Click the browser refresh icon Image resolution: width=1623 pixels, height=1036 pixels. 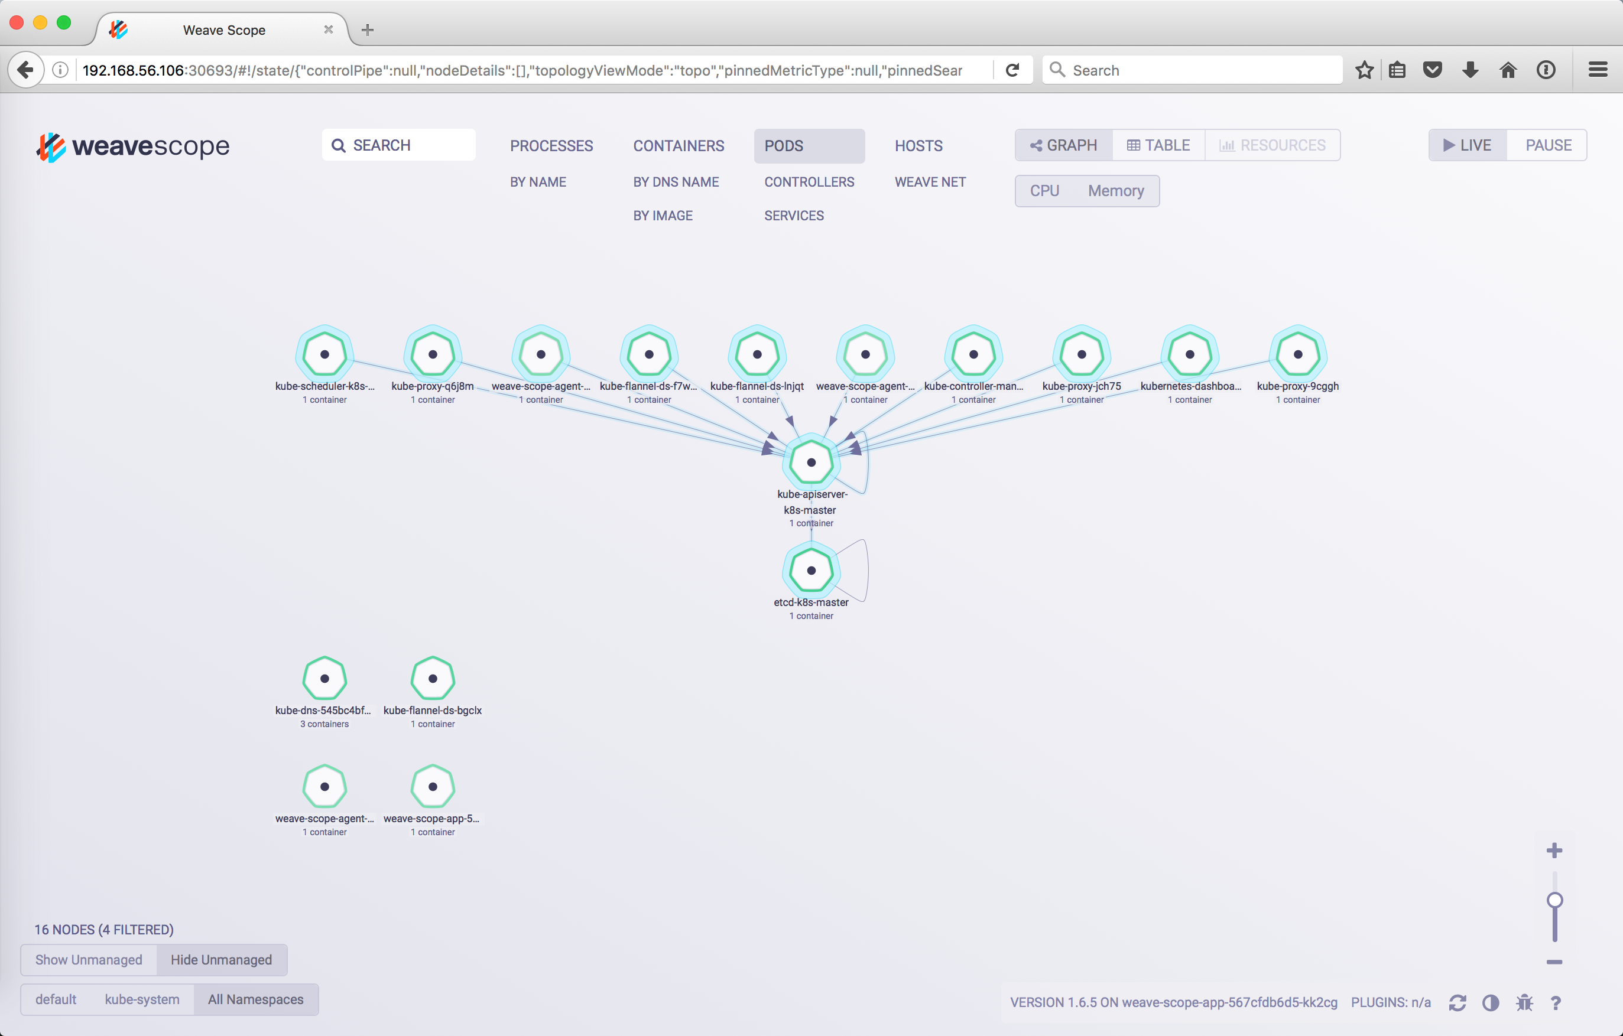click(x=1010, y=70)
